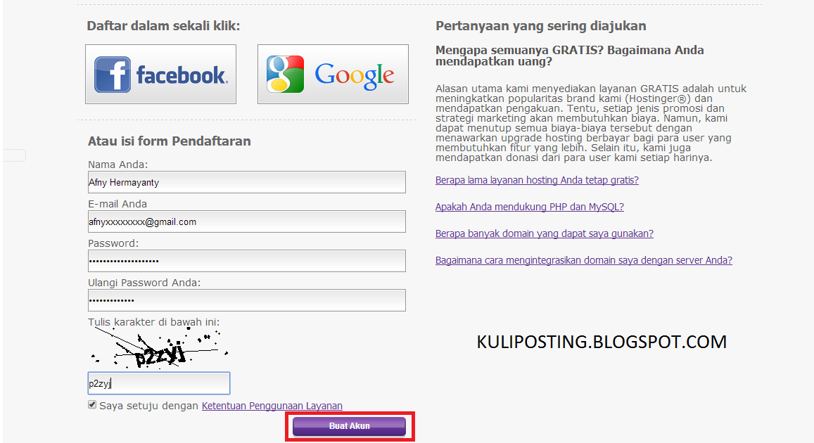Select the Password field
814x443 pixels.
(246, 261)
